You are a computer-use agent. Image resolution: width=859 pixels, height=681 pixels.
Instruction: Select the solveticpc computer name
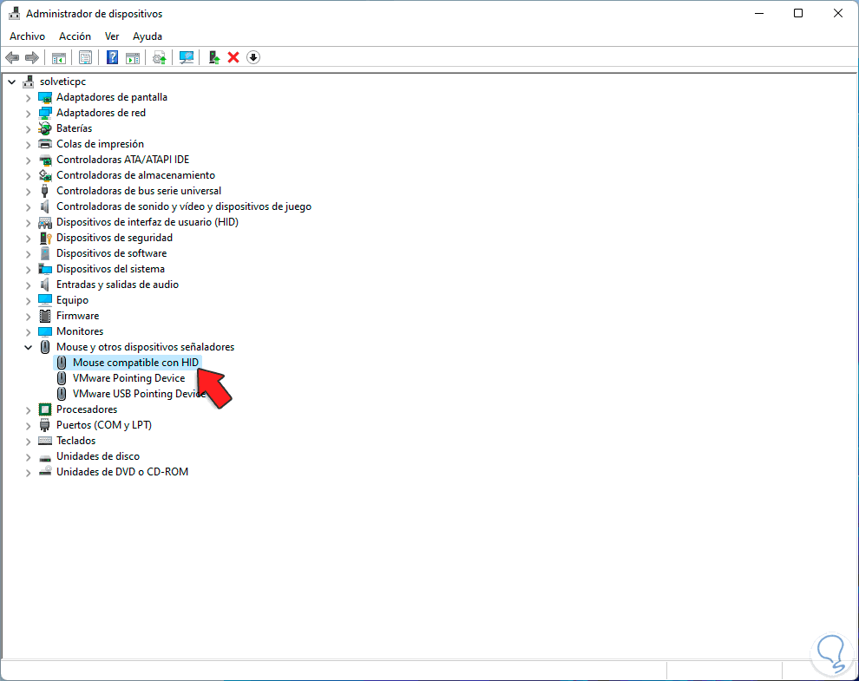pyautogui.click(x=62, y=82)
